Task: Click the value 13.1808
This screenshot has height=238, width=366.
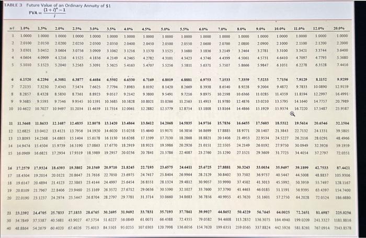Action: (x=204, y=109)
